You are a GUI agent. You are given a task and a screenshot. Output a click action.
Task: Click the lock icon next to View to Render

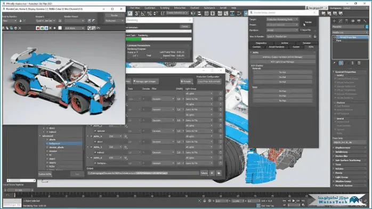click(315, 37)
